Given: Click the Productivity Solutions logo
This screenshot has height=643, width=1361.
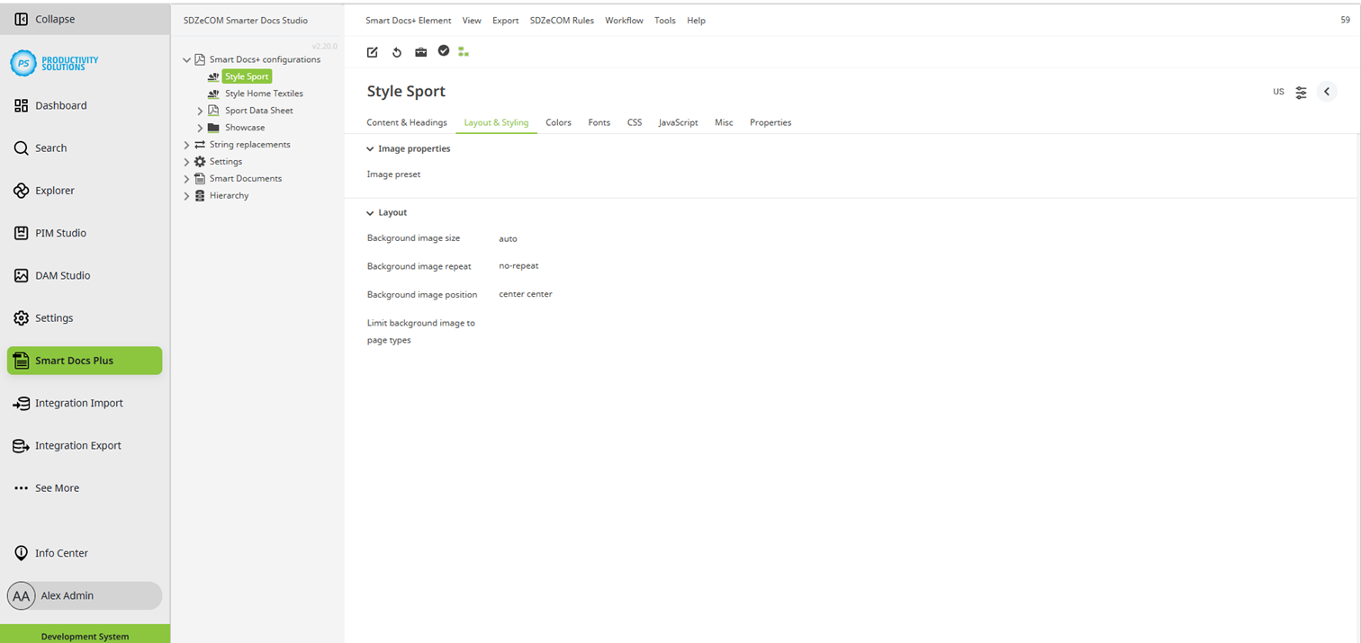Looking at the screenshot, I should click(x=55, y=63).
